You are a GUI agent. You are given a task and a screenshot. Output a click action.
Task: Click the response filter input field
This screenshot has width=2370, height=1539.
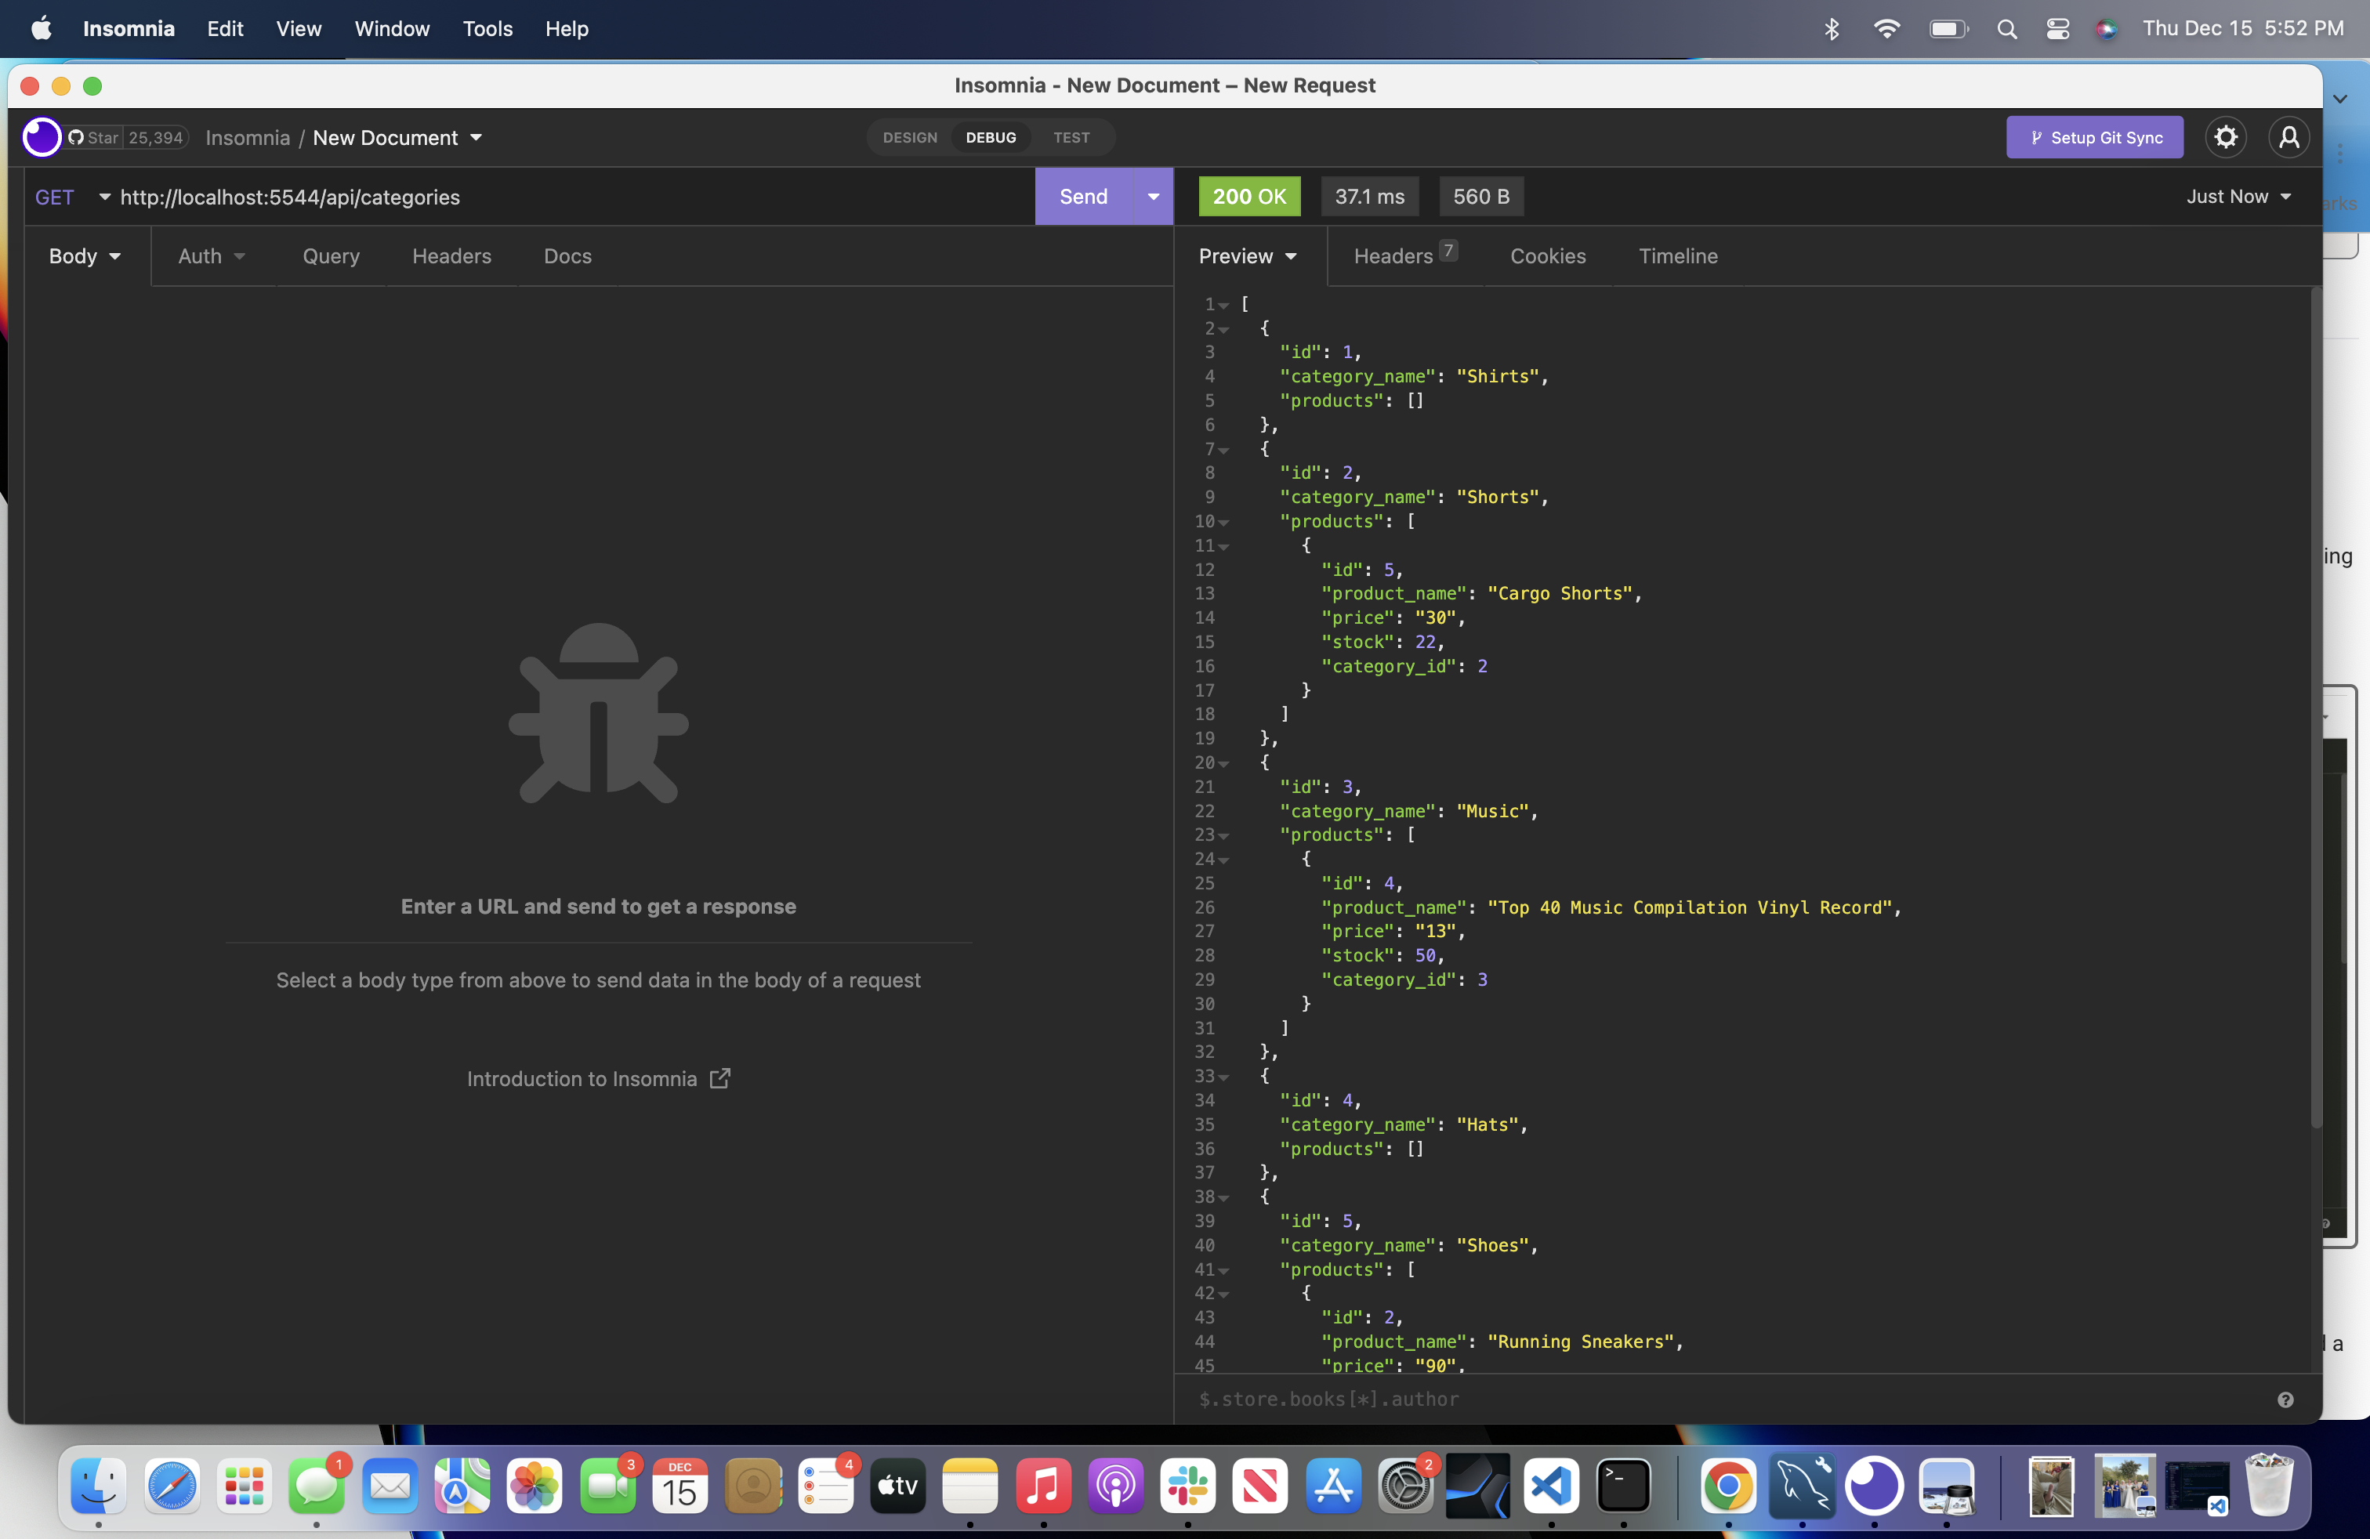(x=1593, y=1399)
